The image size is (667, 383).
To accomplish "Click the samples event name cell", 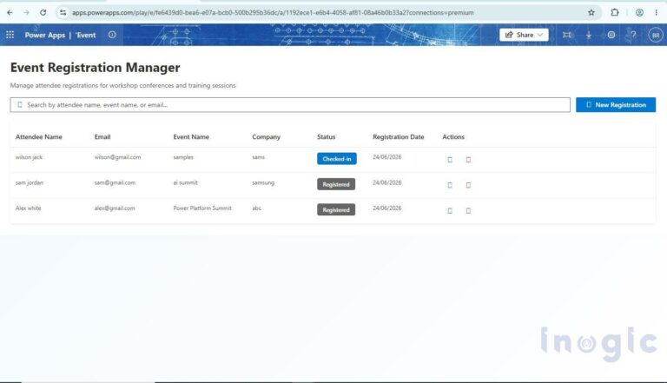I will [x=183, y=157].
